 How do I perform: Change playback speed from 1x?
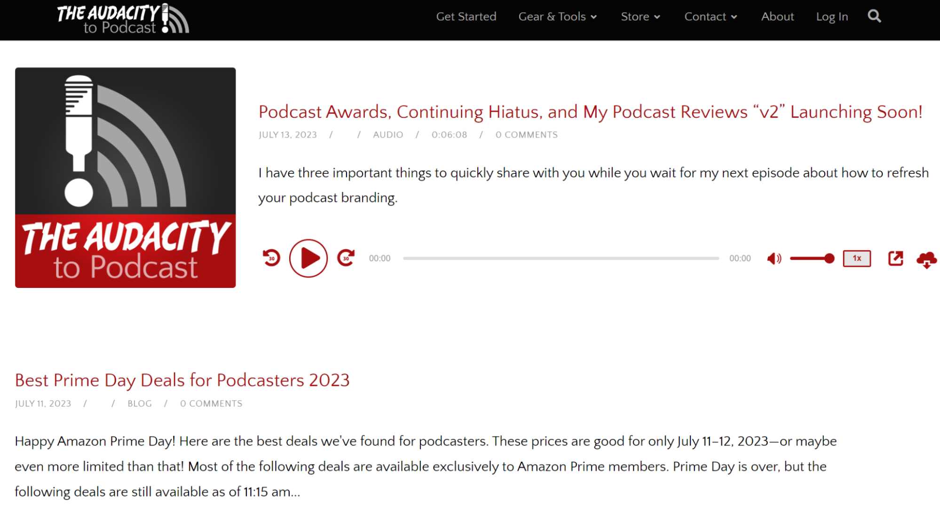(x=856, y=258)
